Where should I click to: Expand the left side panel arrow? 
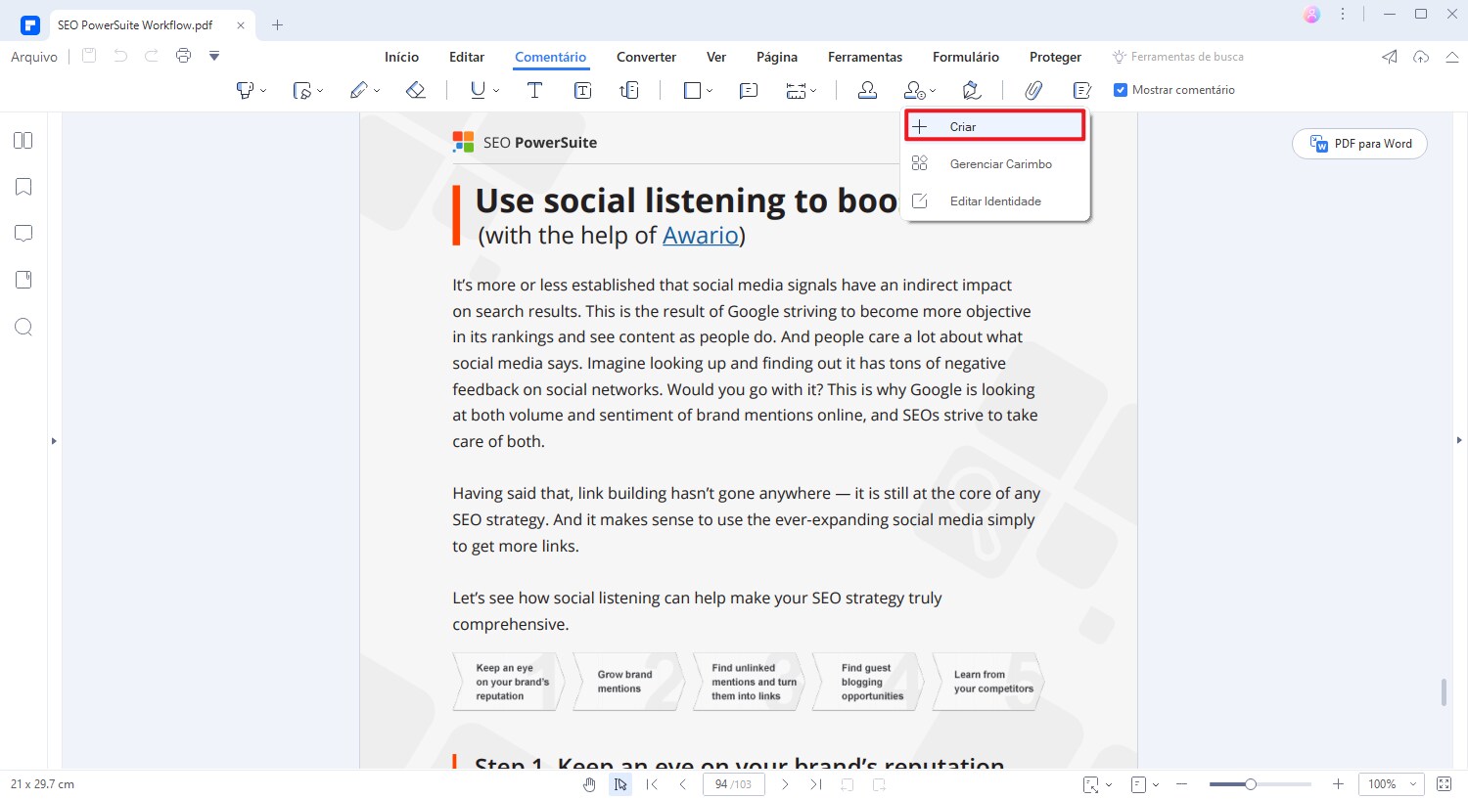click(x=54, y=441)
